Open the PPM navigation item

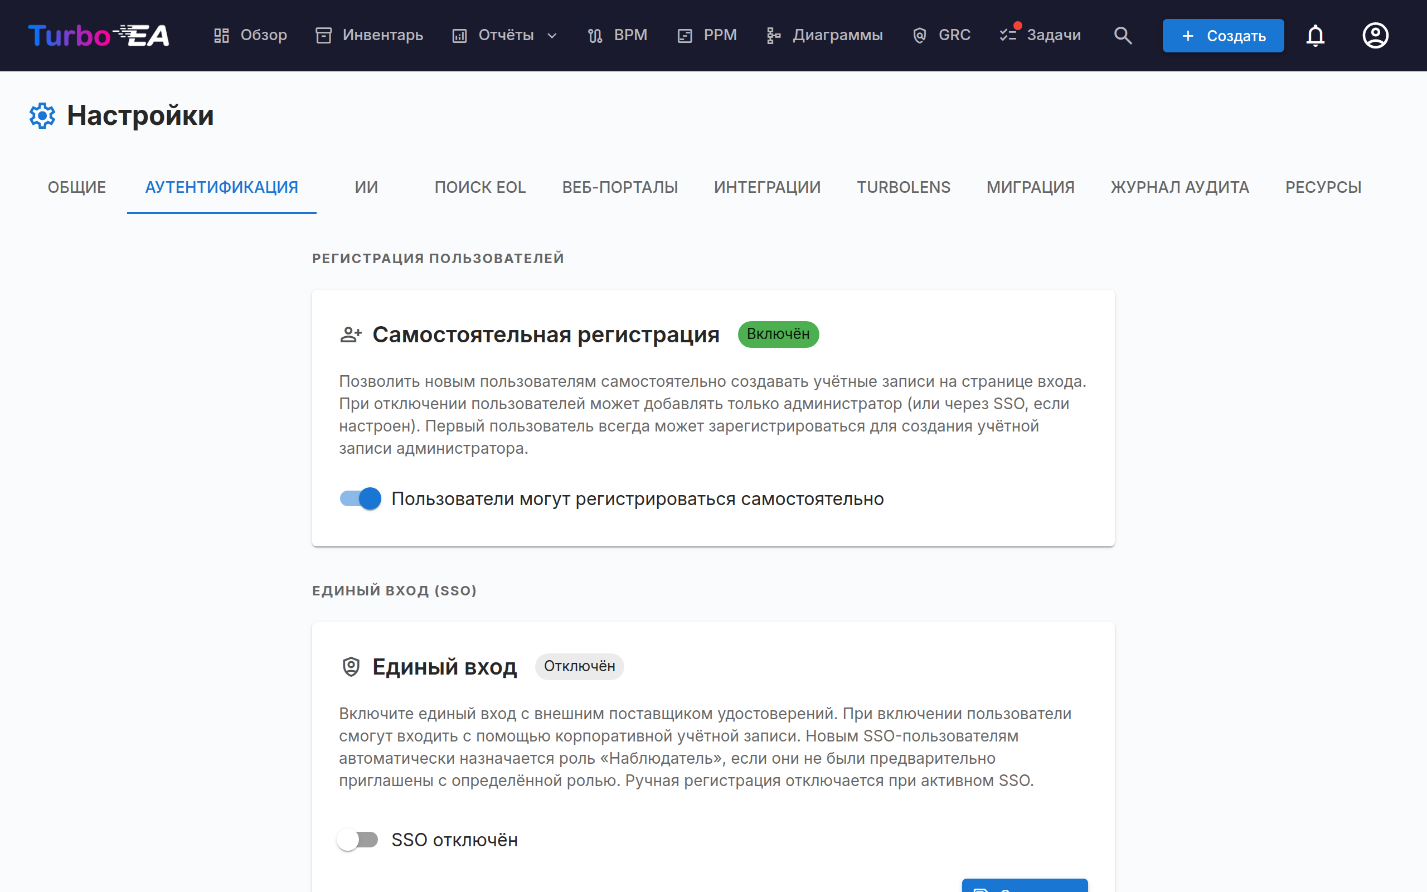[707, 35]
